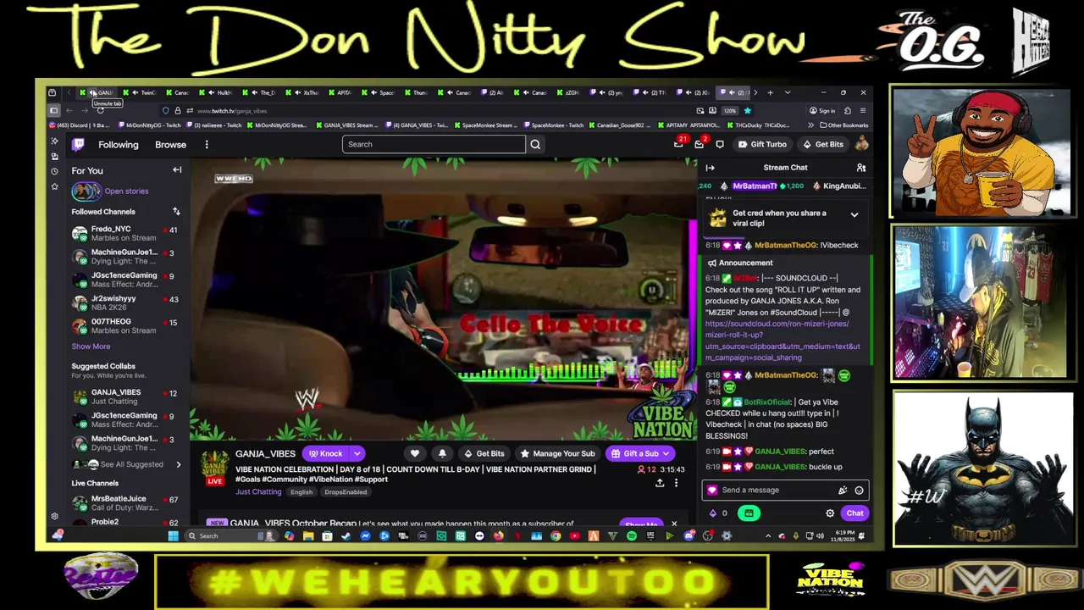
Task: Reload the browser page
Action: (x=100, y=110)
